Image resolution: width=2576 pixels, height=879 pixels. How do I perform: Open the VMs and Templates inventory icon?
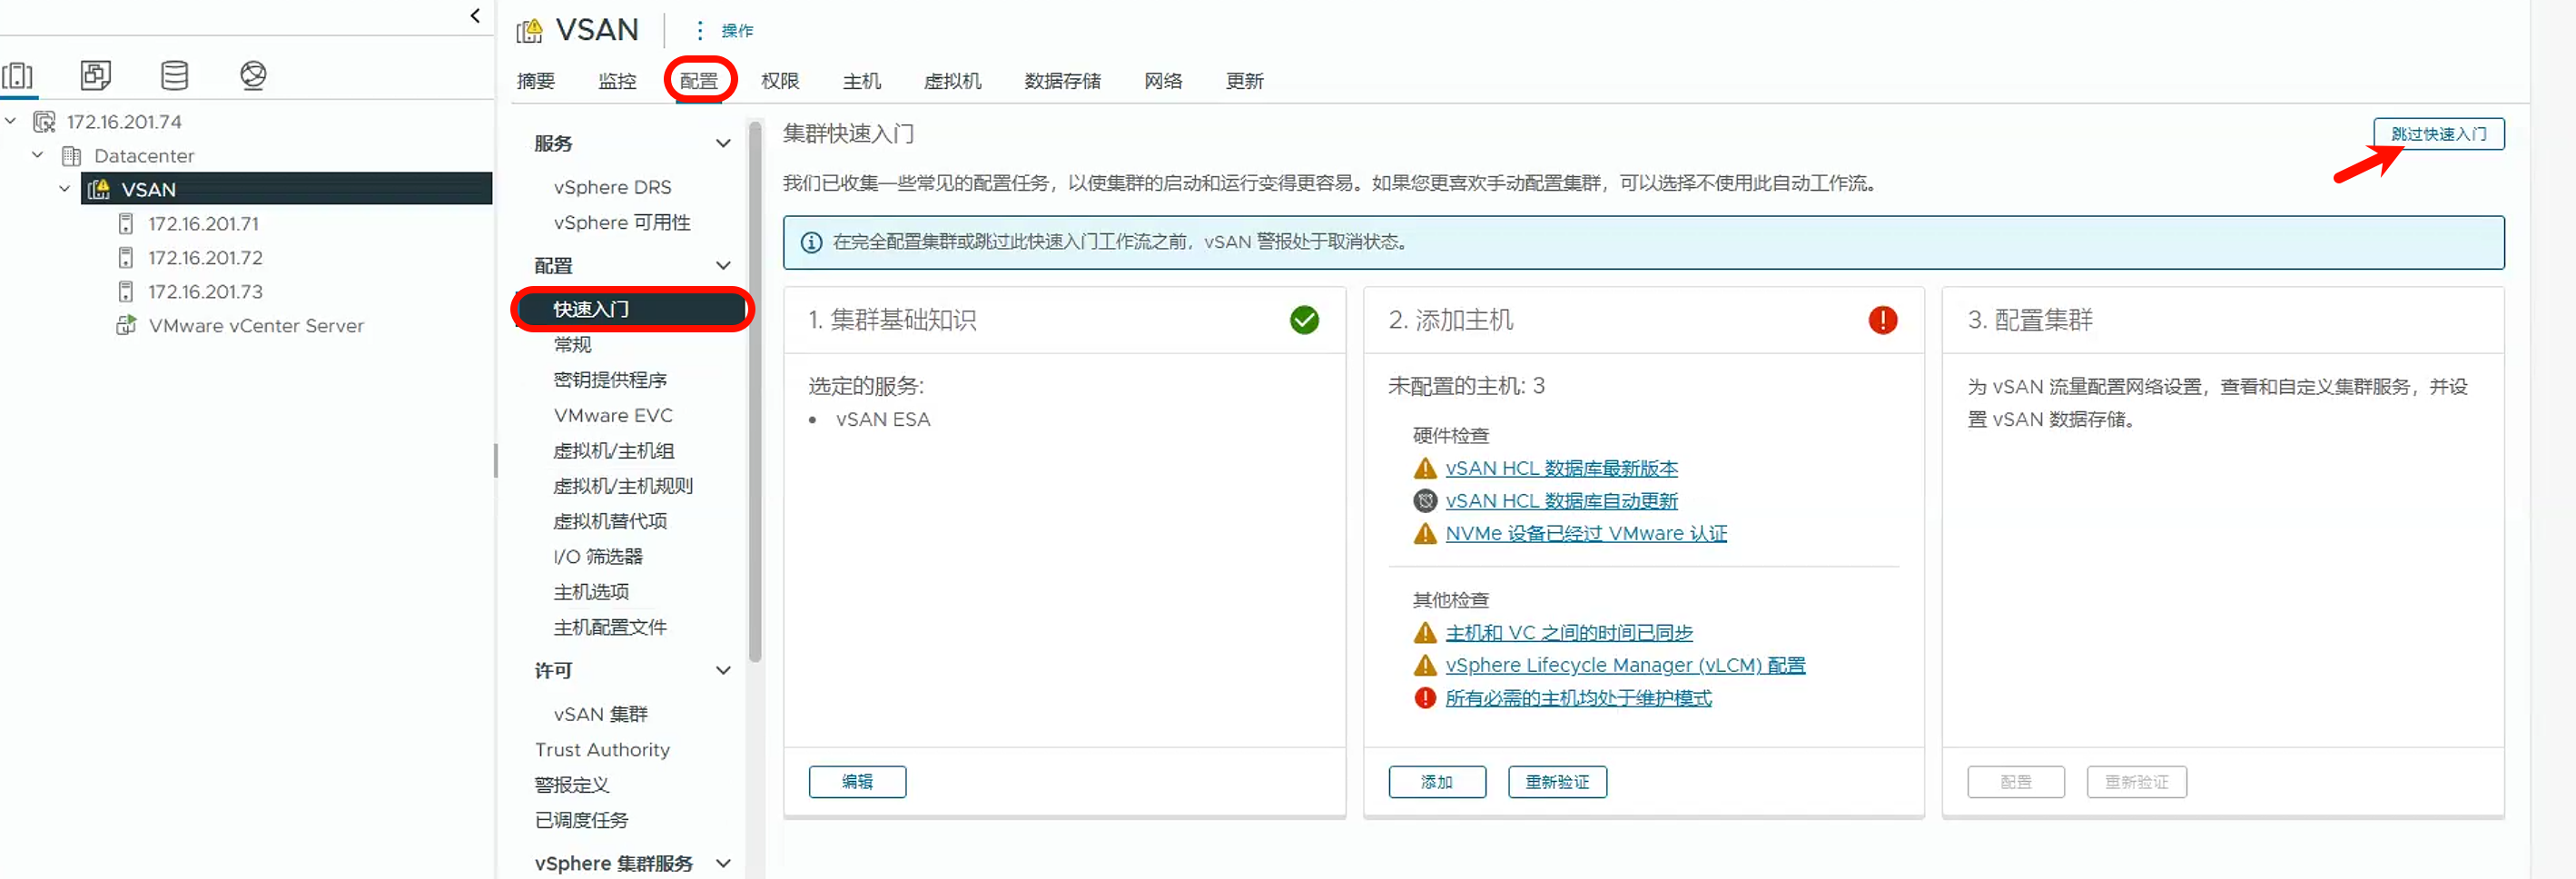[x=96, y=75]
